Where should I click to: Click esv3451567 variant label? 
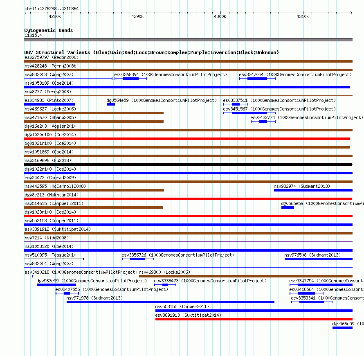(279, 109)
